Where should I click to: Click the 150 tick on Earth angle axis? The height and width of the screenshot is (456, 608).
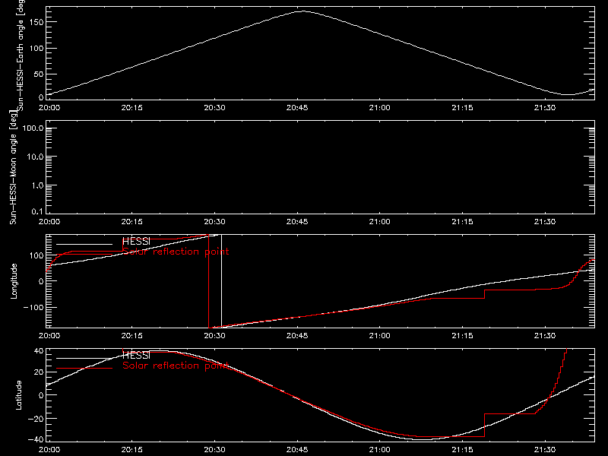pyautogui.click(x=36, y=22)
